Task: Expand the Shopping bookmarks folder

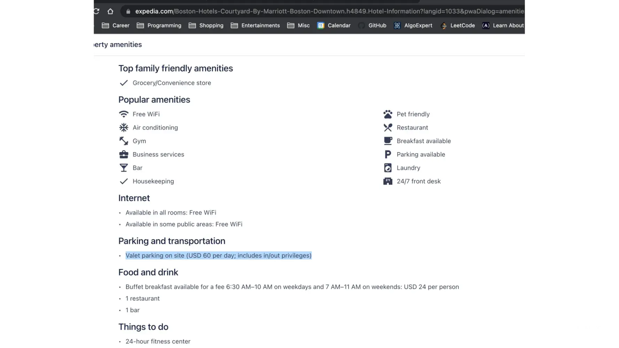Action: (206, 25)
